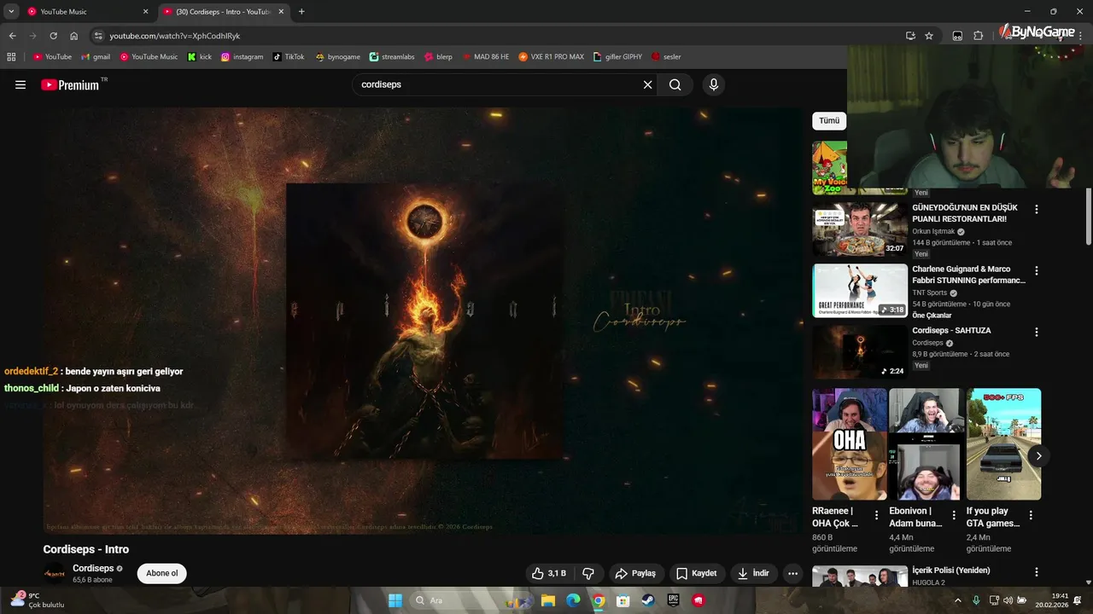Open the YouTube bookmark
Viewport: 1093px width, 614px height.
coord(52,56)
